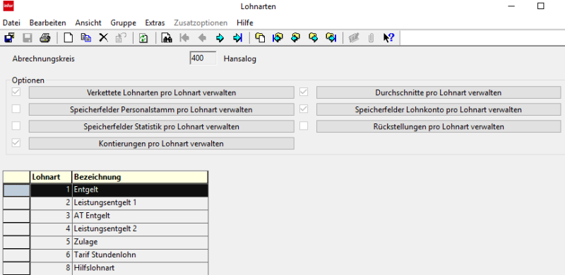Refresh data with green arrows icon
This screenshot has height=275, width=565.
[x=143, y=38]
